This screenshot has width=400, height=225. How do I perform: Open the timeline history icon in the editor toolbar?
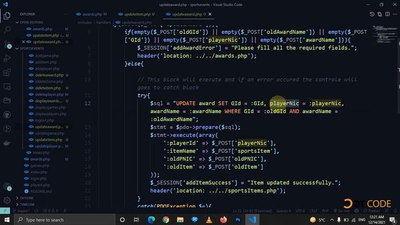[372, 14]
